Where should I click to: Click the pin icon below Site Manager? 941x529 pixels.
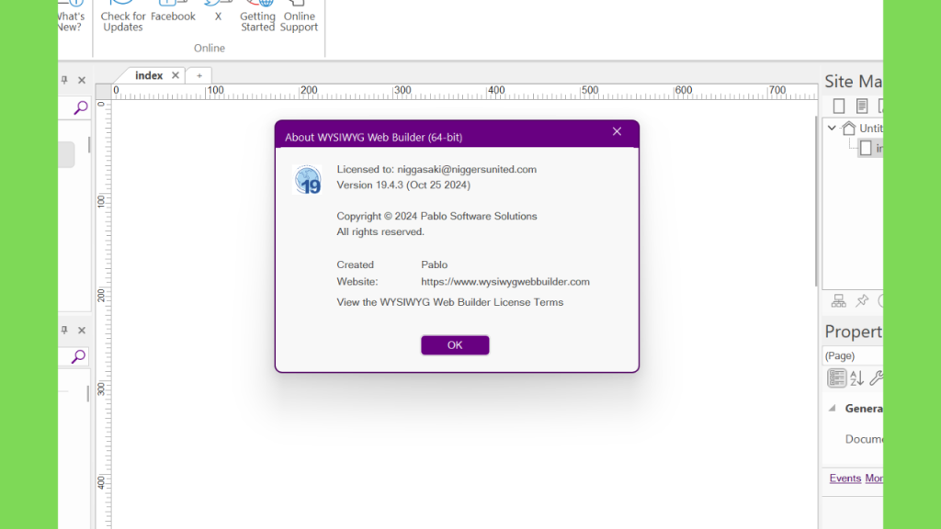(x=862, y=301)
